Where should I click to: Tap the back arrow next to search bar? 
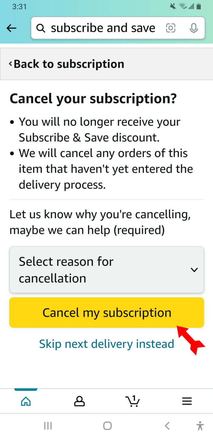11,28
